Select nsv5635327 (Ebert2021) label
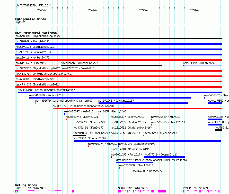The image size is (229, 194). 127,117
